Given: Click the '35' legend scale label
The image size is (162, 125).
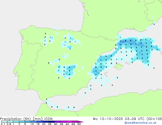Looking at the screenshot, I should (x=61, y=124).
